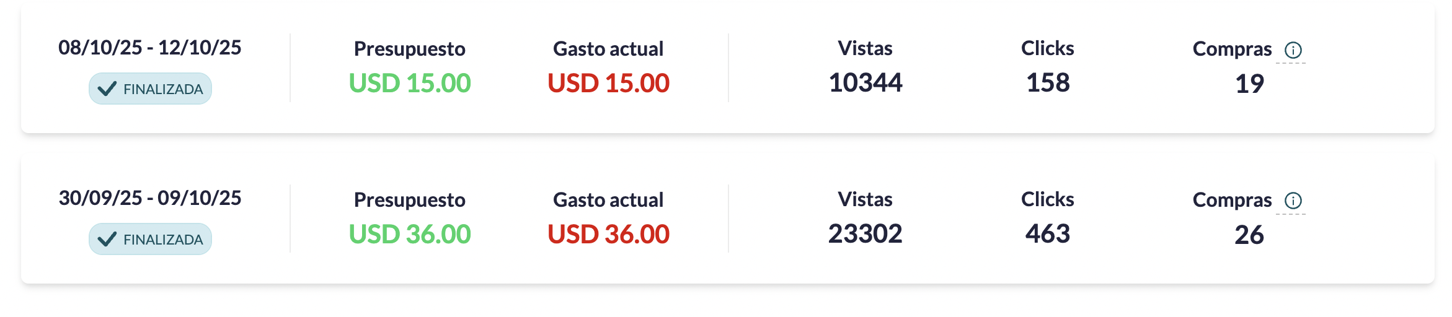
Task: Select the 08/10/25 - 12/10/25 date range
Action: click(x=150, y=48)
